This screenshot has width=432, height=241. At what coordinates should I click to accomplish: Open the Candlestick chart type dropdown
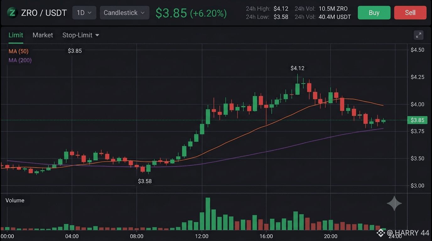point(124,13)
